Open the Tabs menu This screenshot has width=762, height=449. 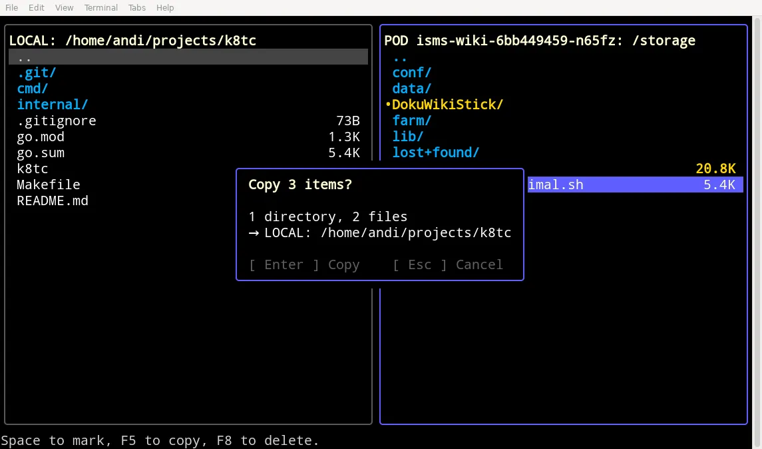click(137, 8)
